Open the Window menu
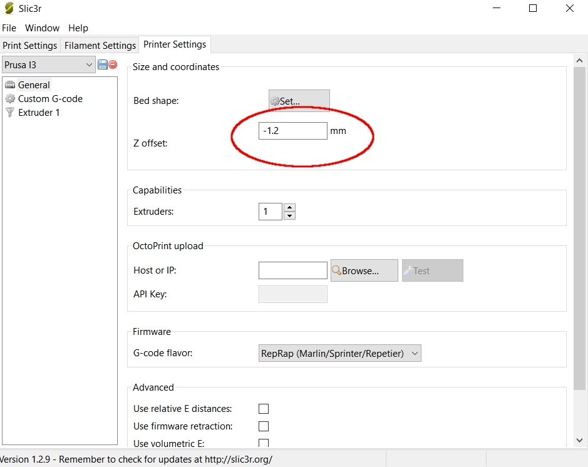 point(42,28)
